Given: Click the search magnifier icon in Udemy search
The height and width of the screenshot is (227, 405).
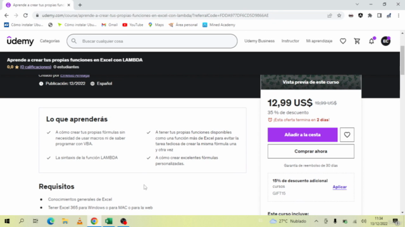Looking at the screenshot, I should [x=74, y=41].
